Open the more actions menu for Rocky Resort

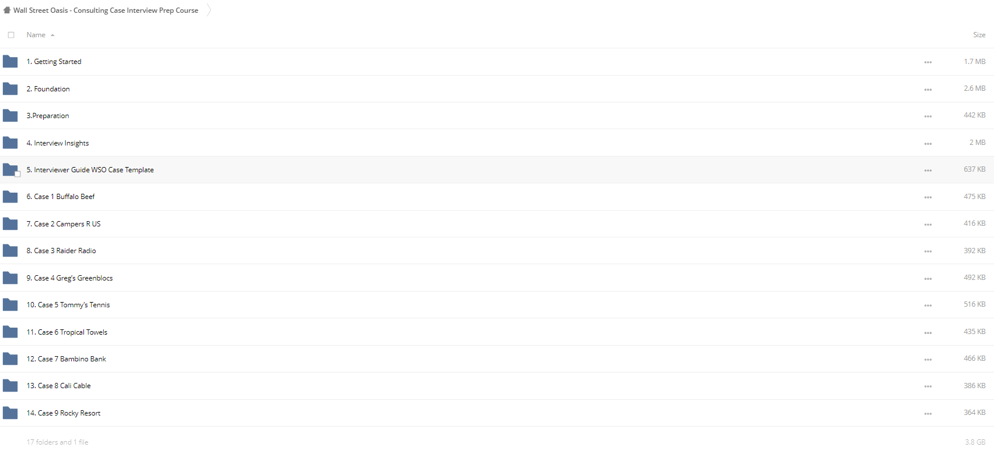pos(928,414)
